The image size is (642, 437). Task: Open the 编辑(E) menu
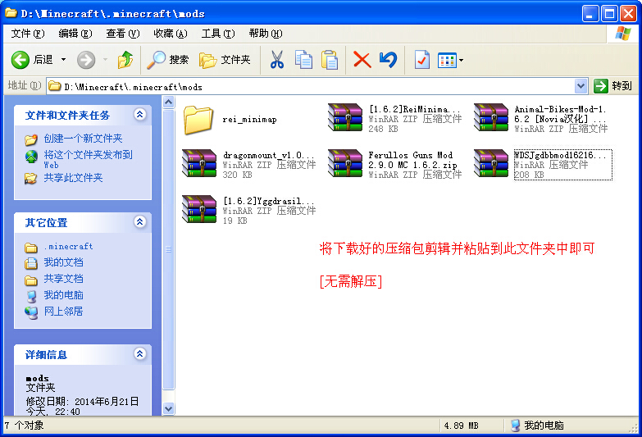point(75,34)
